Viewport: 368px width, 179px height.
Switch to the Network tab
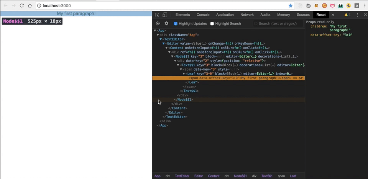tap(247, 15)
